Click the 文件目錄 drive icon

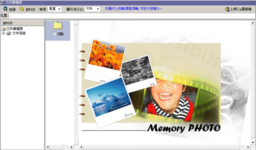tap(9, 34)
